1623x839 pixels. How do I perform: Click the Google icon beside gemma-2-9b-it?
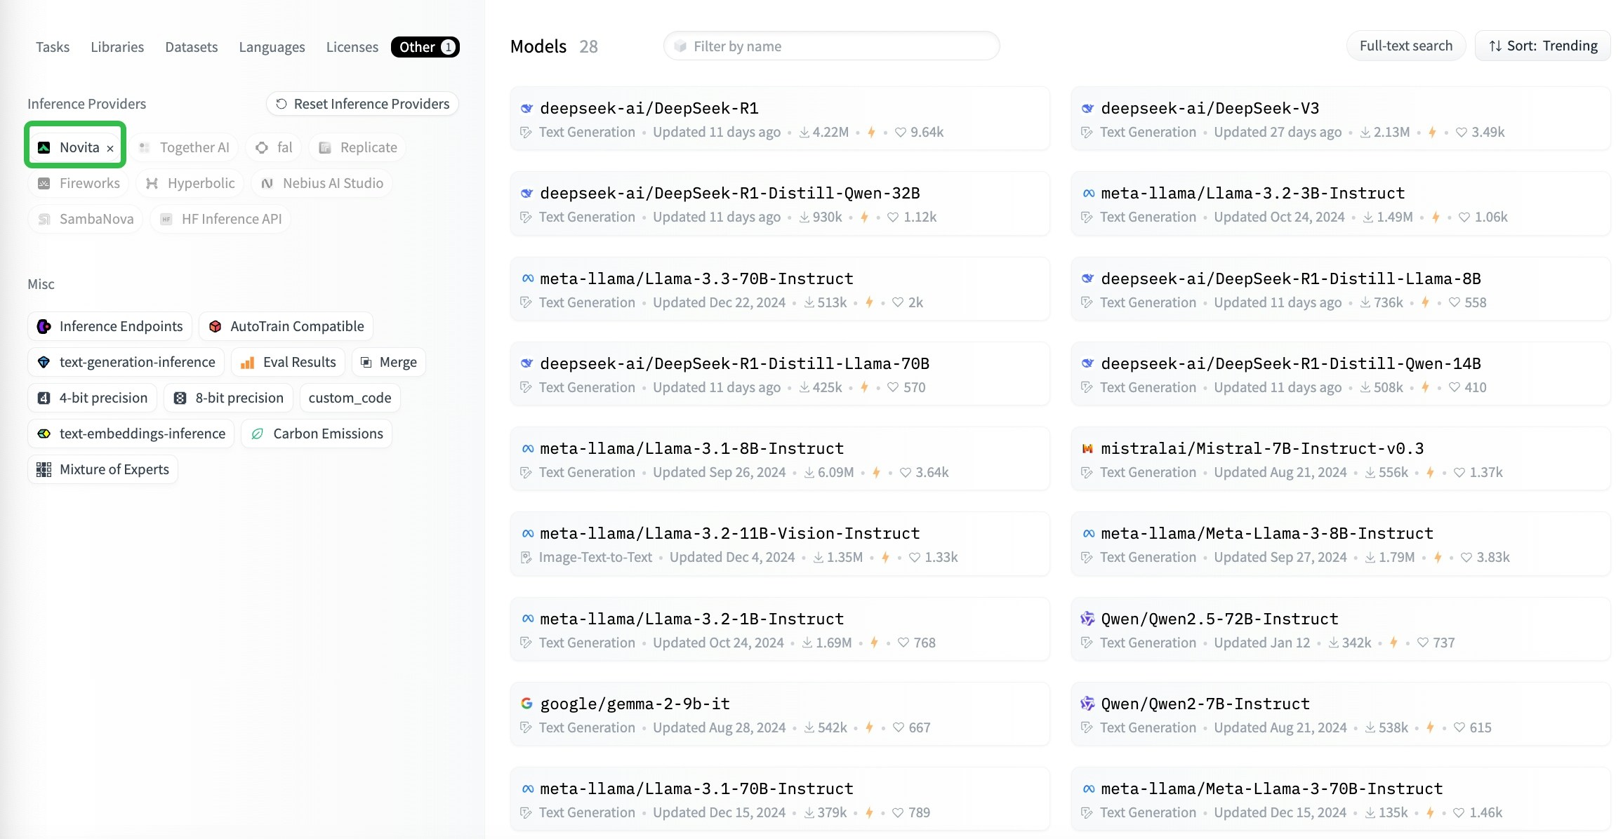click(x=526, y=703)
